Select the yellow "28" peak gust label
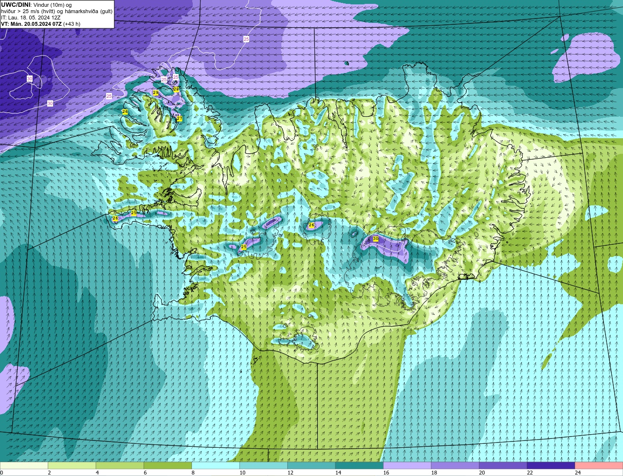The image size is (623, 476). pyautogui.click(x=176, y=89)
